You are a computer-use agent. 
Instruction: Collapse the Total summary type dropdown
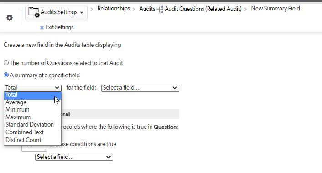click(x=32, y=88)
